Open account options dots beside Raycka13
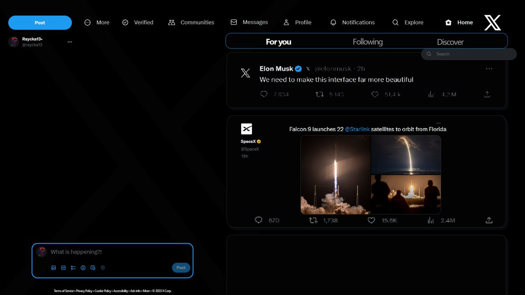This screenshot has width=525, height=295. click(70, 42)
